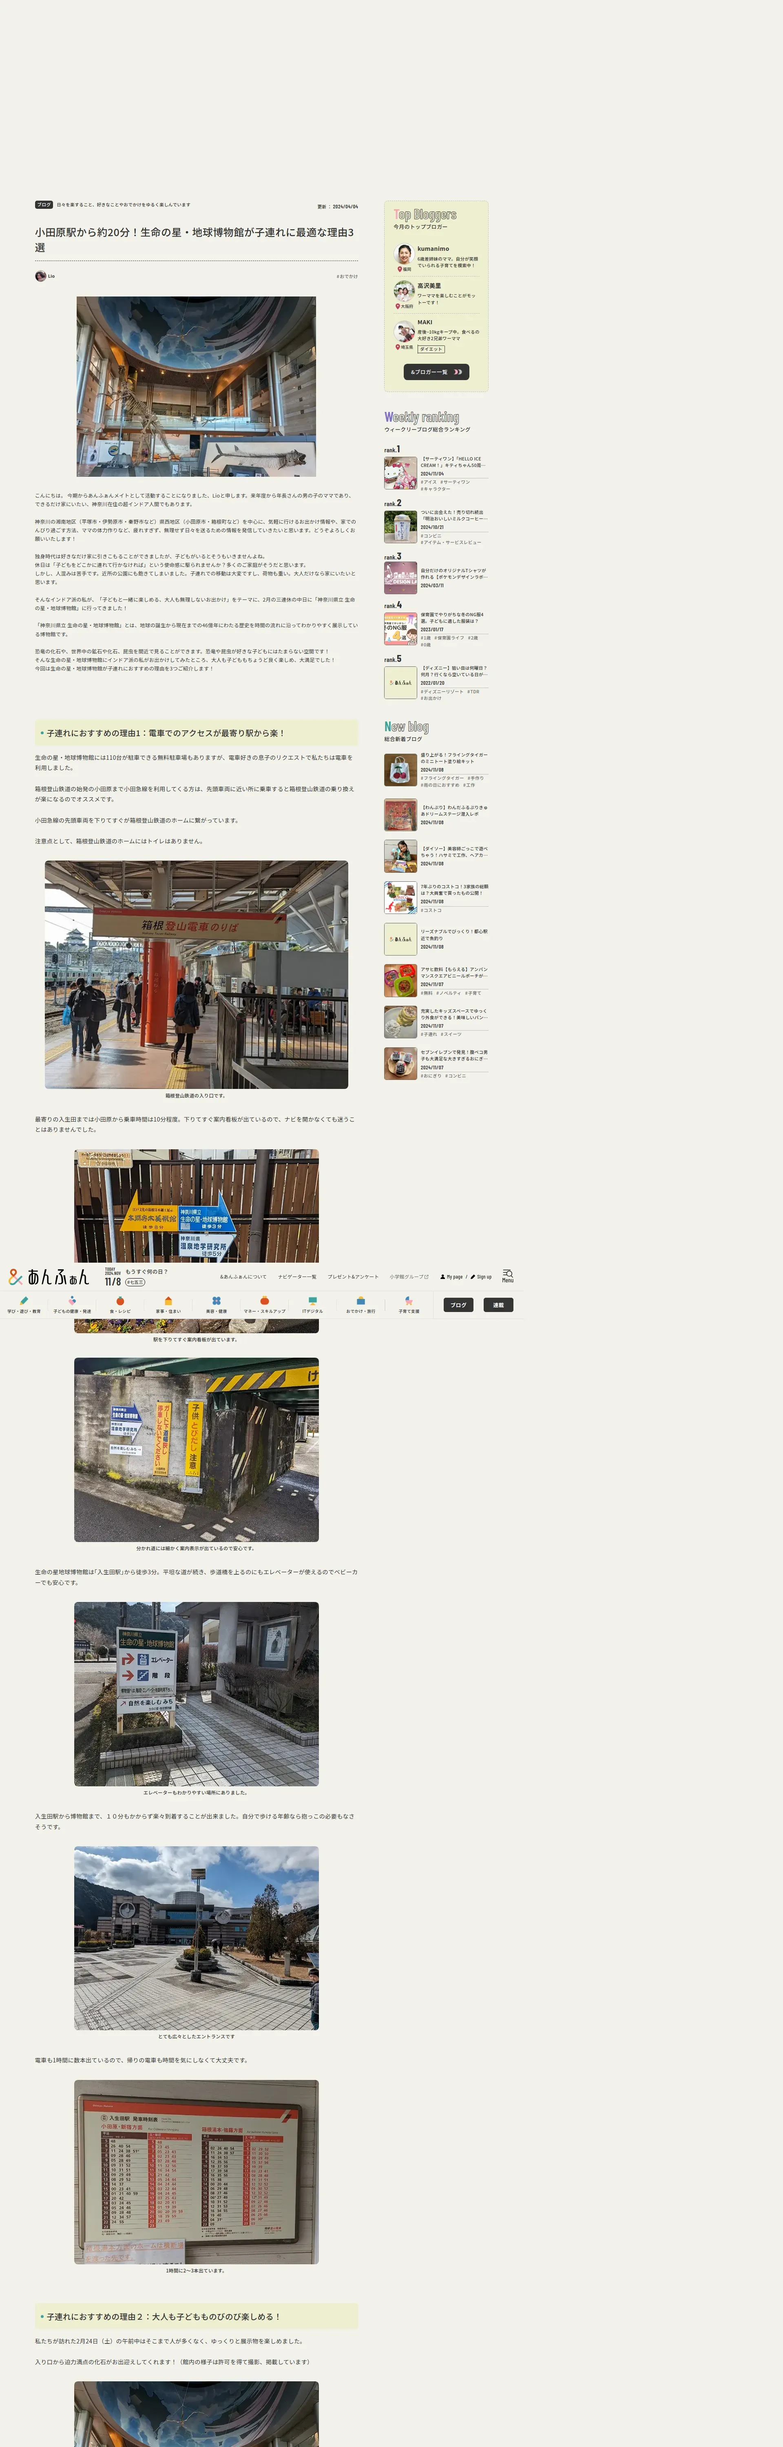783x2447 pixels.
Task: Click the #おでかけ article tag
Action: [347, 277]
